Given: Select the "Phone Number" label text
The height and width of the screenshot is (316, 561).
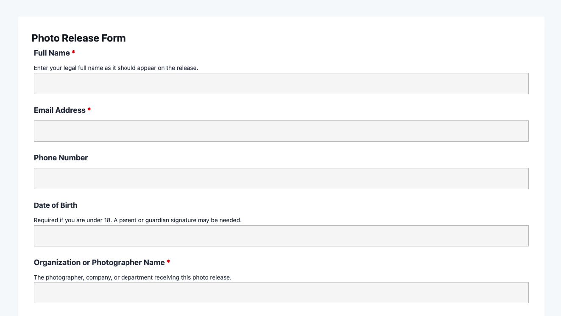Looking at the screenshot, I should [61, 158].
